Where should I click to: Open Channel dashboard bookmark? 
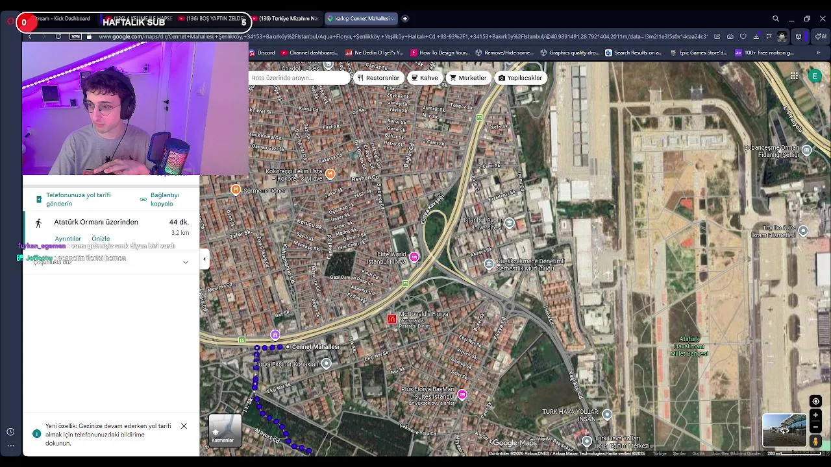coord(310,53)
